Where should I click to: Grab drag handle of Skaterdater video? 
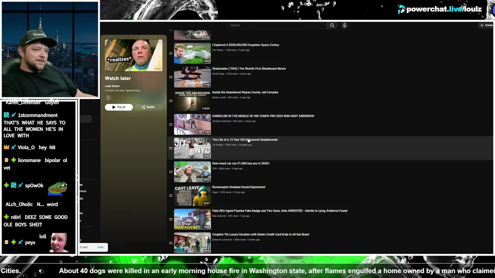pos(171,77)
